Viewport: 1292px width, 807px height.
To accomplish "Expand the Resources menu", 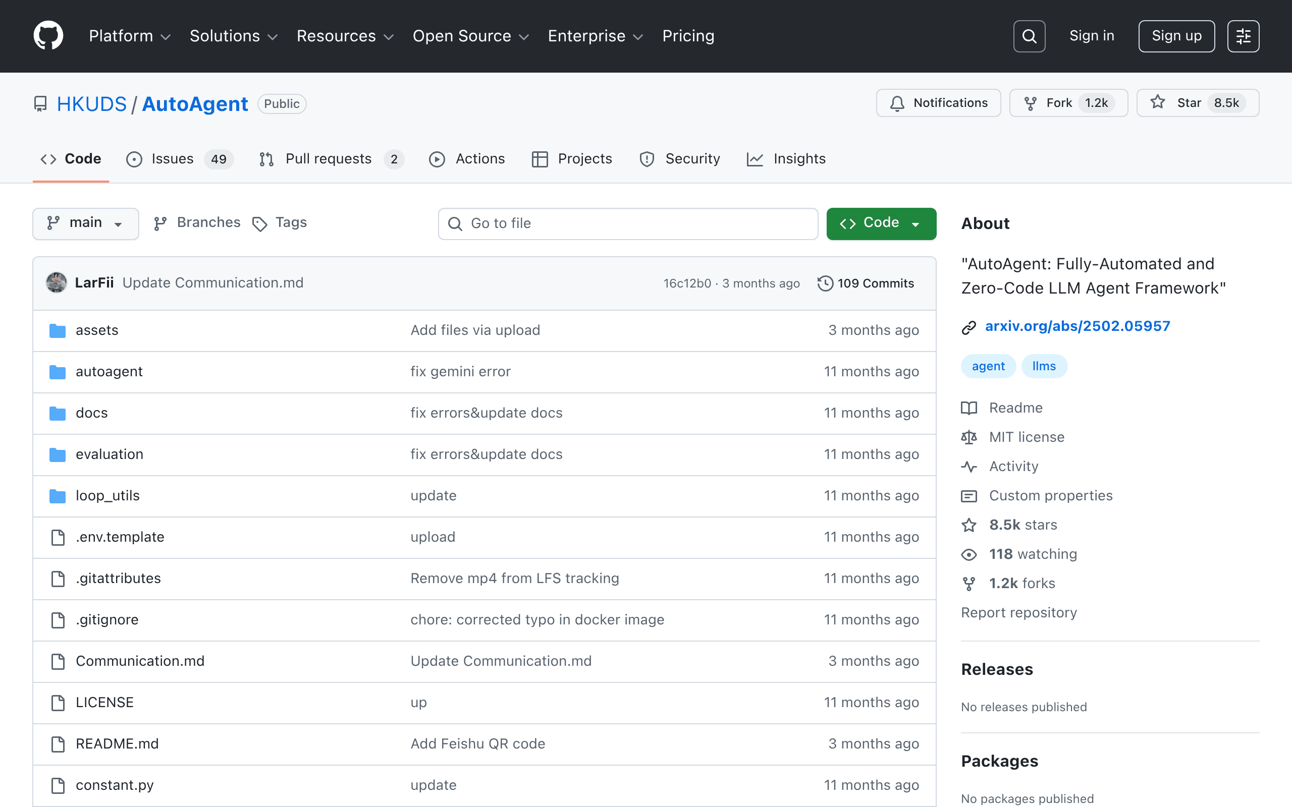I will (x=345, y=36).
